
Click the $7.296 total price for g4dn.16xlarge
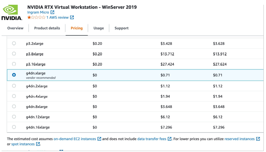tap(219, 127)
